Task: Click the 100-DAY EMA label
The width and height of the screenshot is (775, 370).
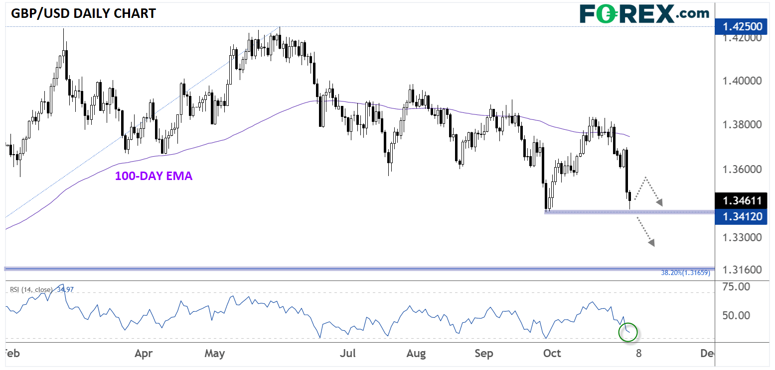Action: pyautogui.click(x=154, y=176)
